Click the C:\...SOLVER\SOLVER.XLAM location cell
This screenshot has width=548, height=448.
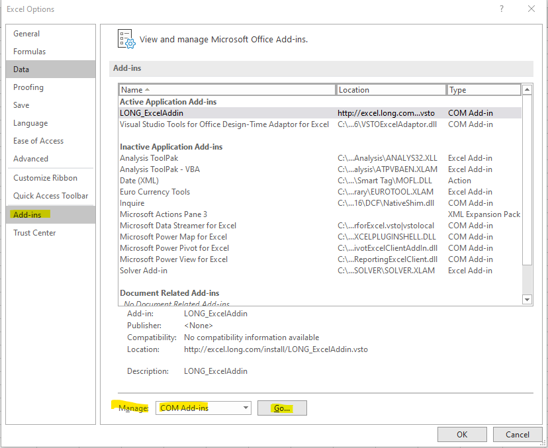coord(387,271)
